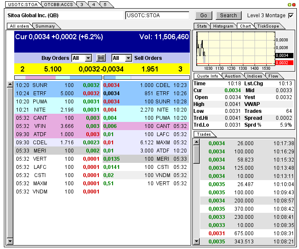
Task: Click the Search button
Action: click(x=228, y=16)
